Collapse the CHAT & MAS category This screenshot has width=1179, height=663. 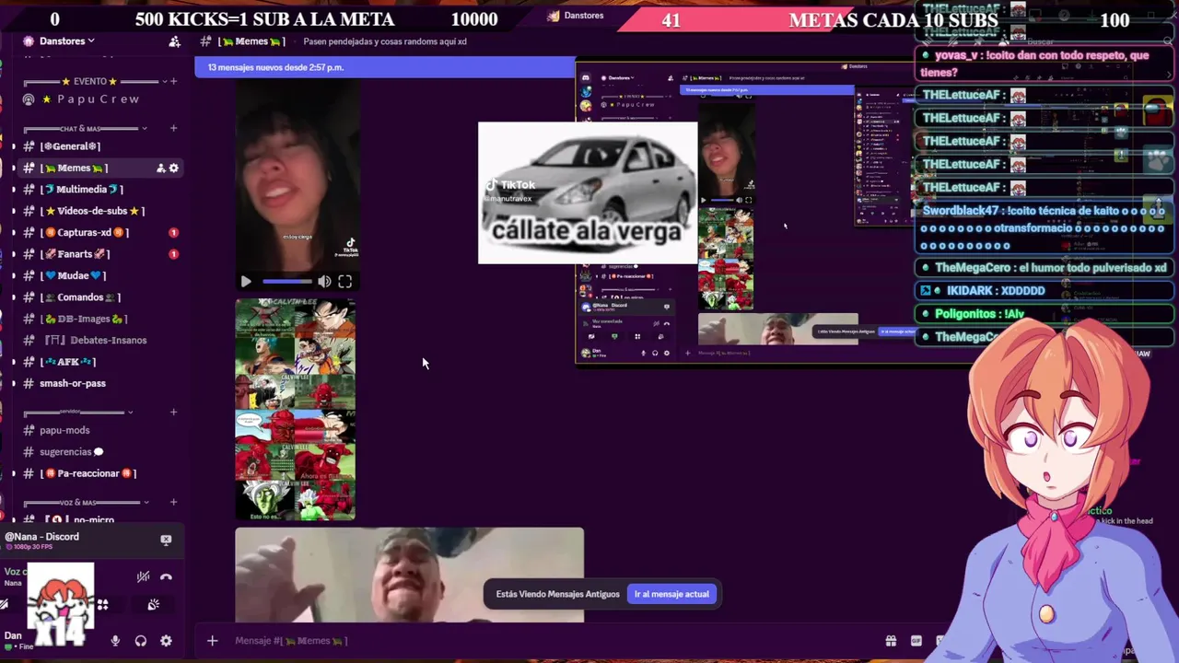(x=146, y=128)
